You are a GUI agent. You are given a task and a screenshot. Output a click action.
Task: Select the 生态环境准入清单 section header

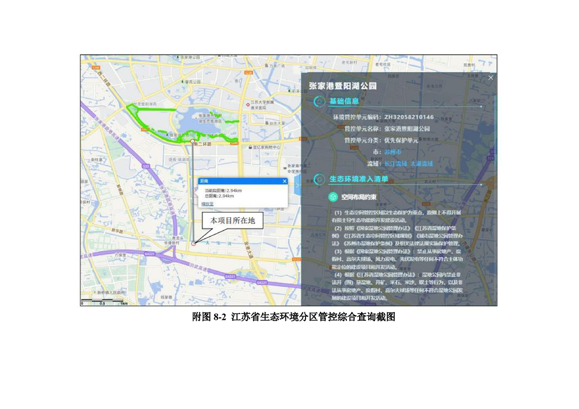click(x=359, y=179)
